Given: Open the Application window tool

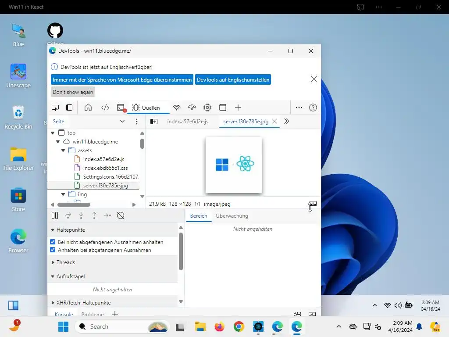Looking at the screenshot, I should (x=222, y=108).
